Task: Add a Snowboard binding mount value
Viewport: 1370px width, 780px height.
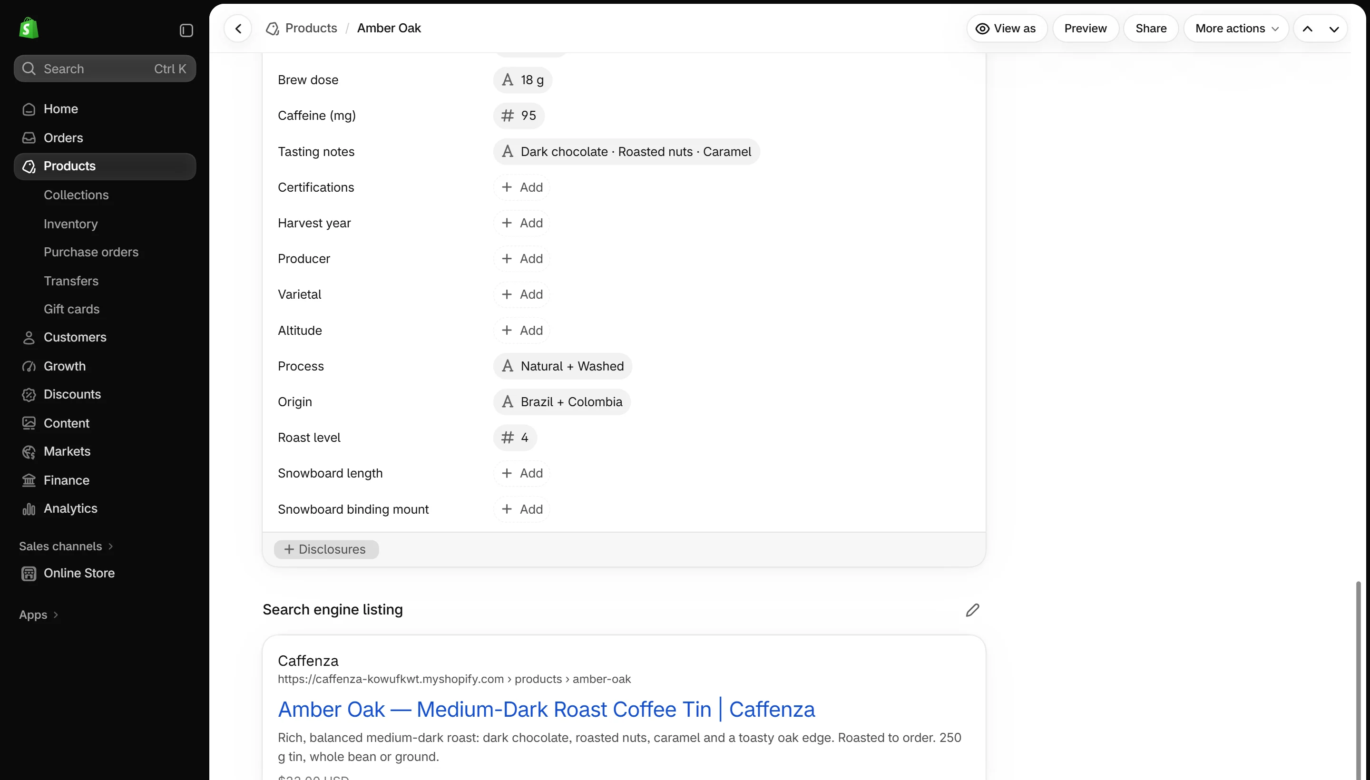Action: [522, 509]
